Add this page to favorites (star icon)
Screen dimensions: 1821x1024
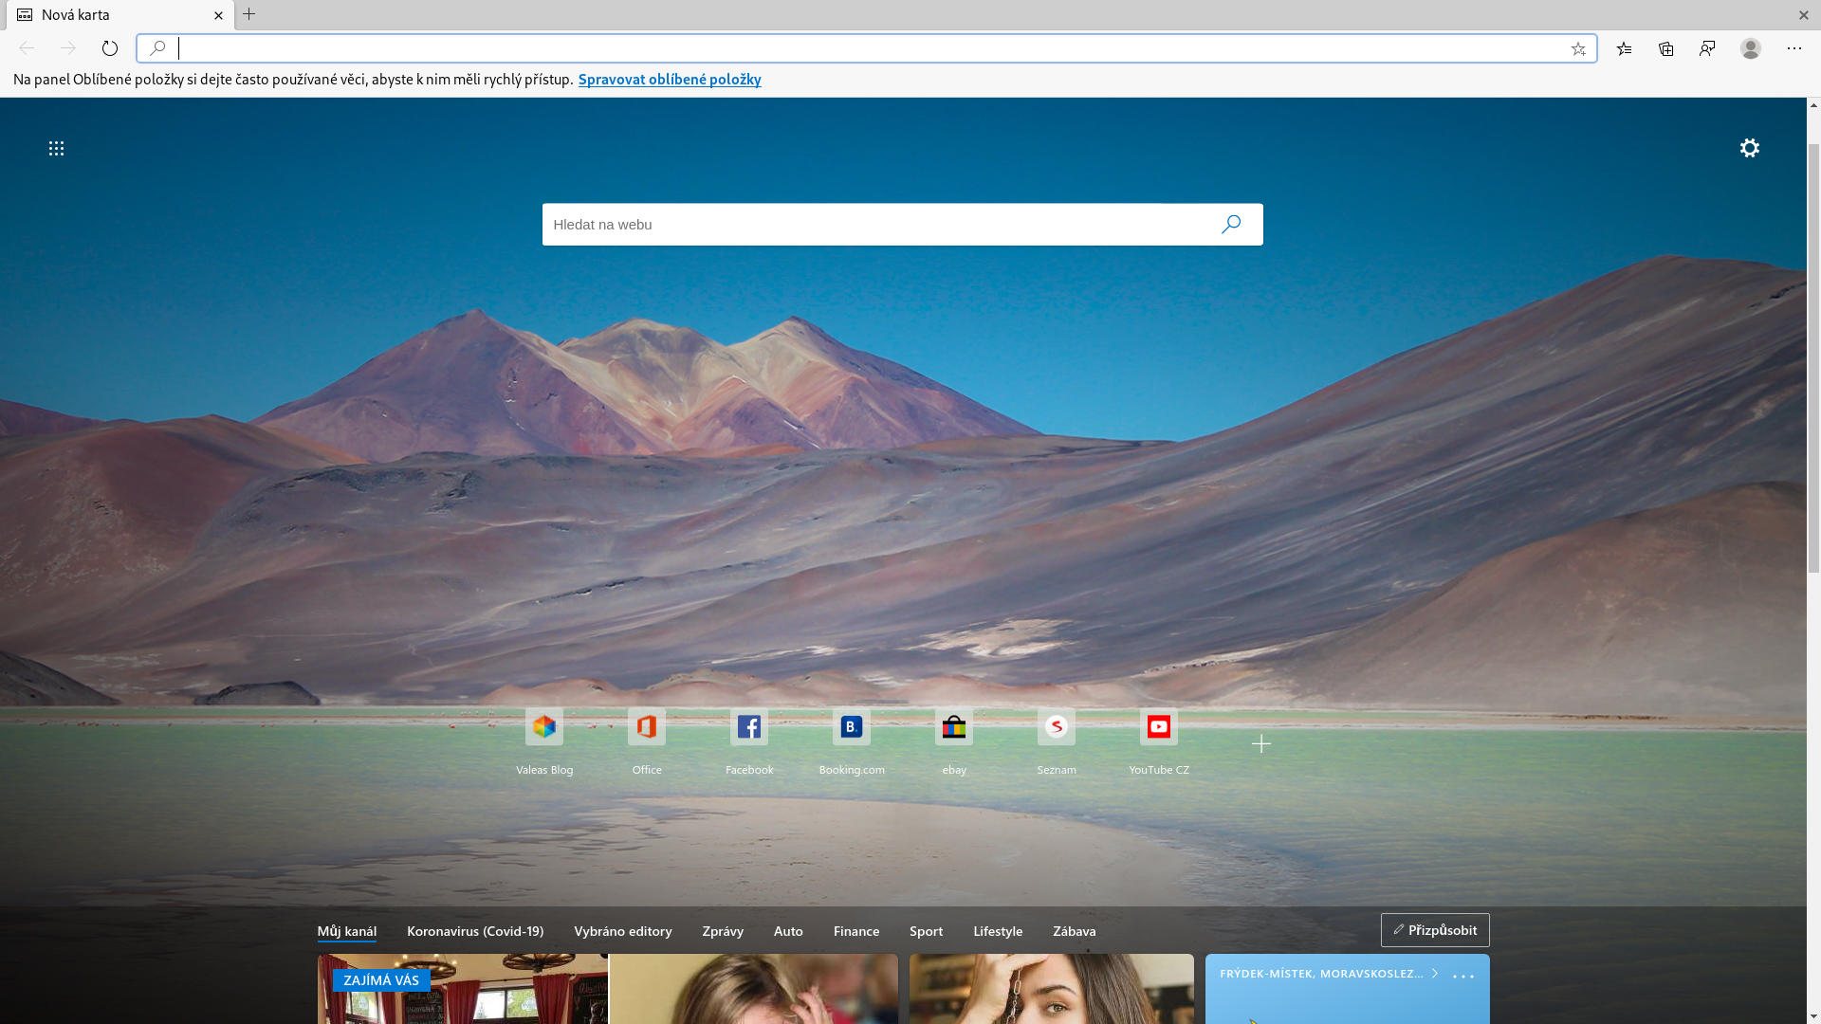pyautogui.click(x=1578, y=48)
